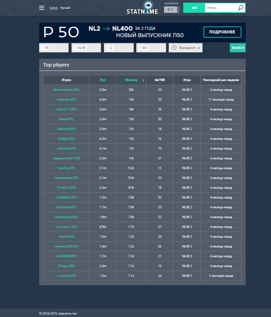Click the clock icon in time filter

174,48
